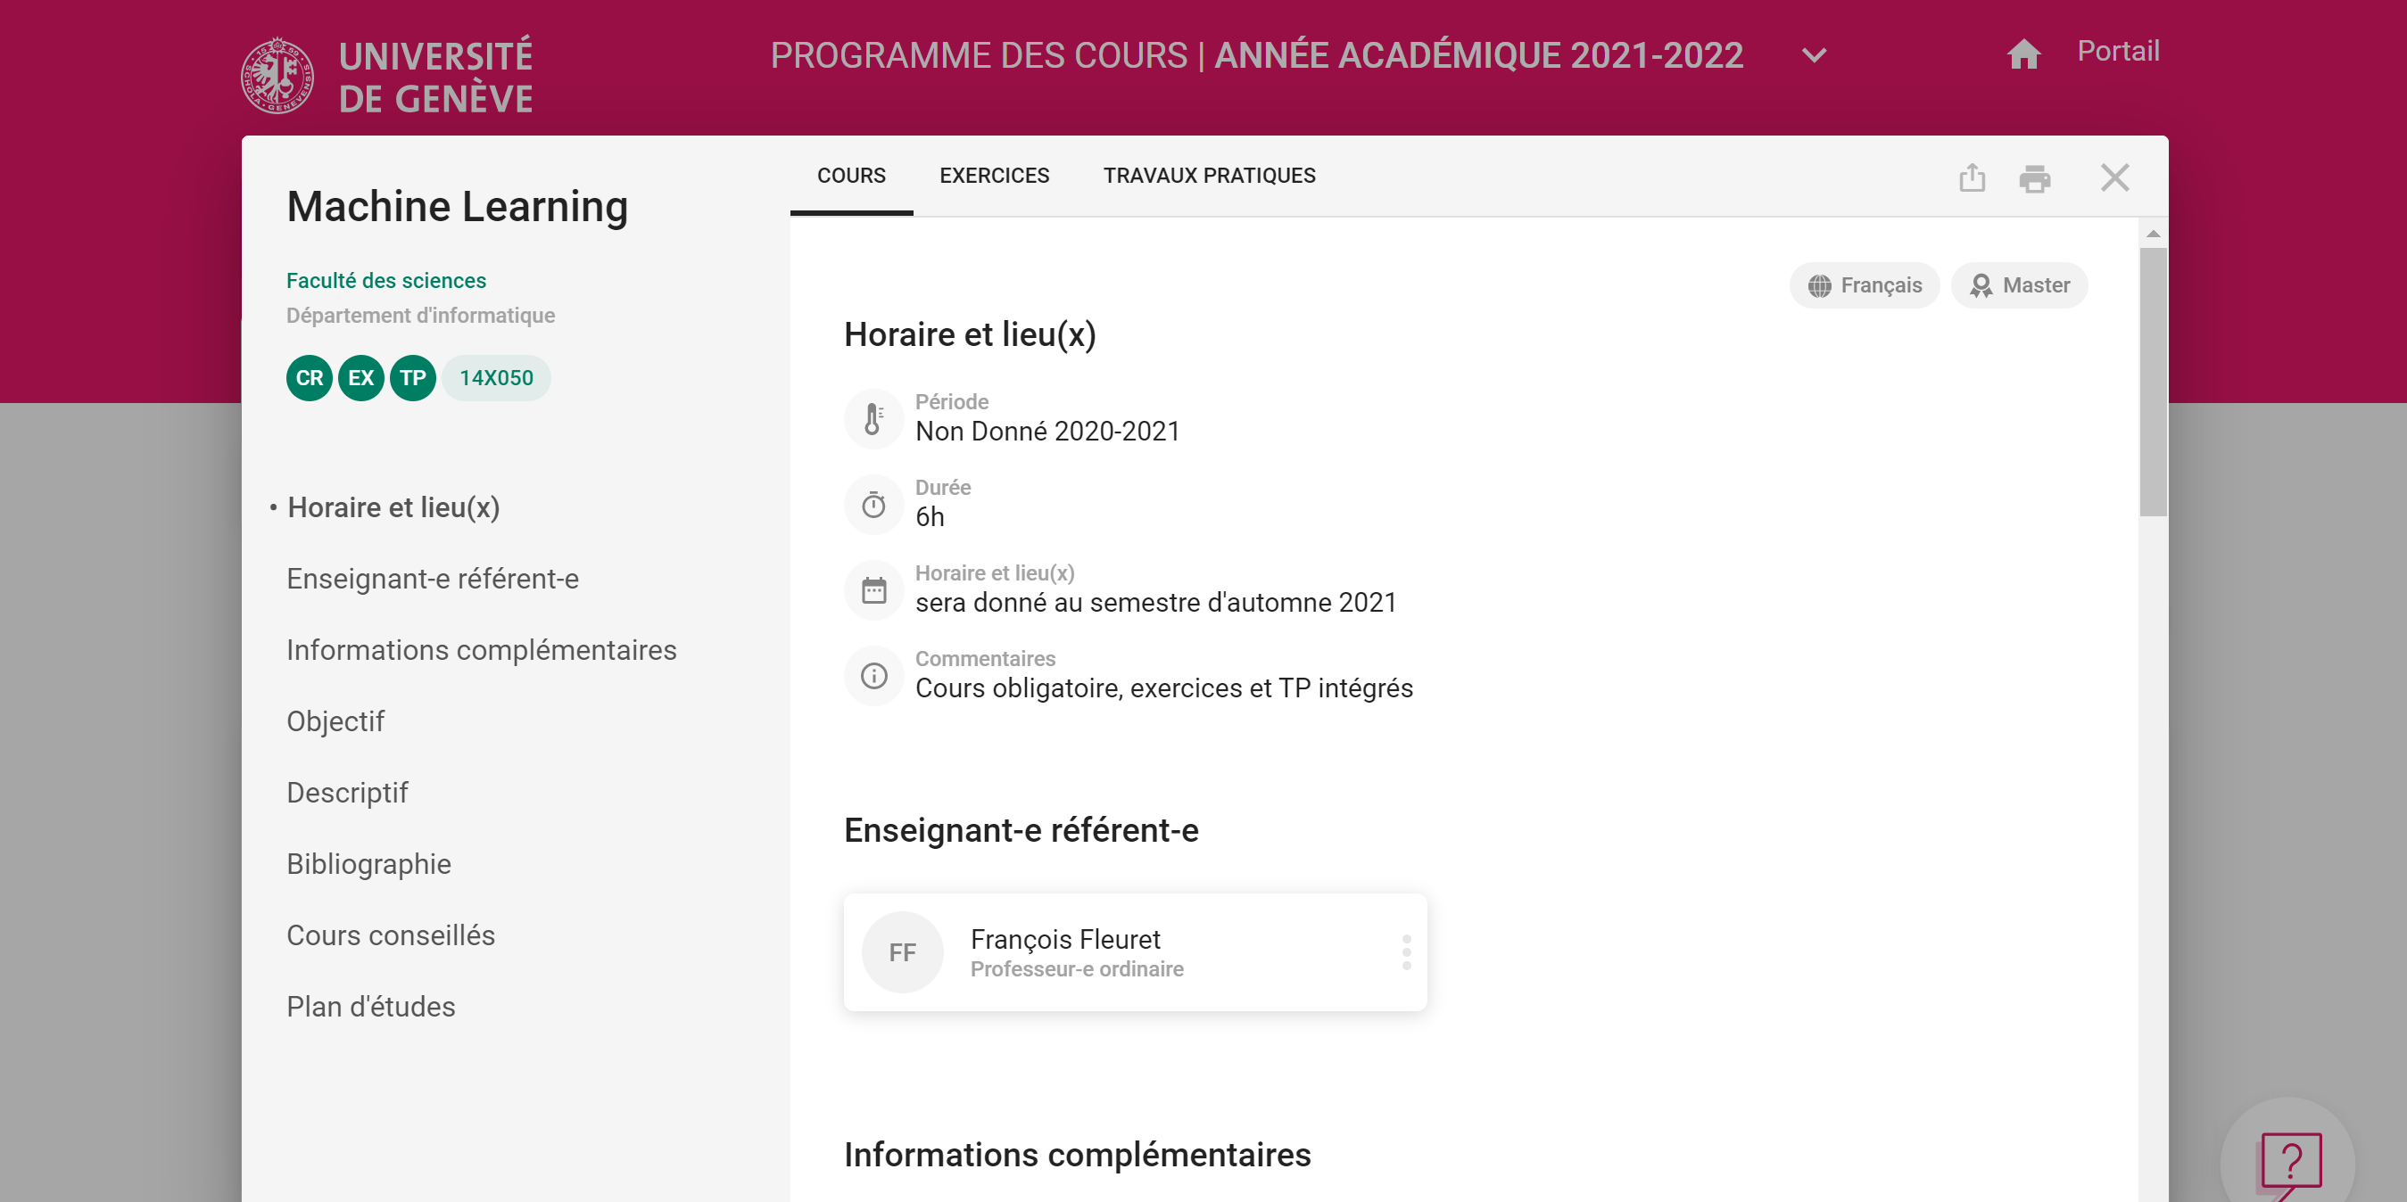The width and height of the screenshot is (2407, 1202).
Task: Click the TP travaux pratiques badge
Action: click(412, 378)
